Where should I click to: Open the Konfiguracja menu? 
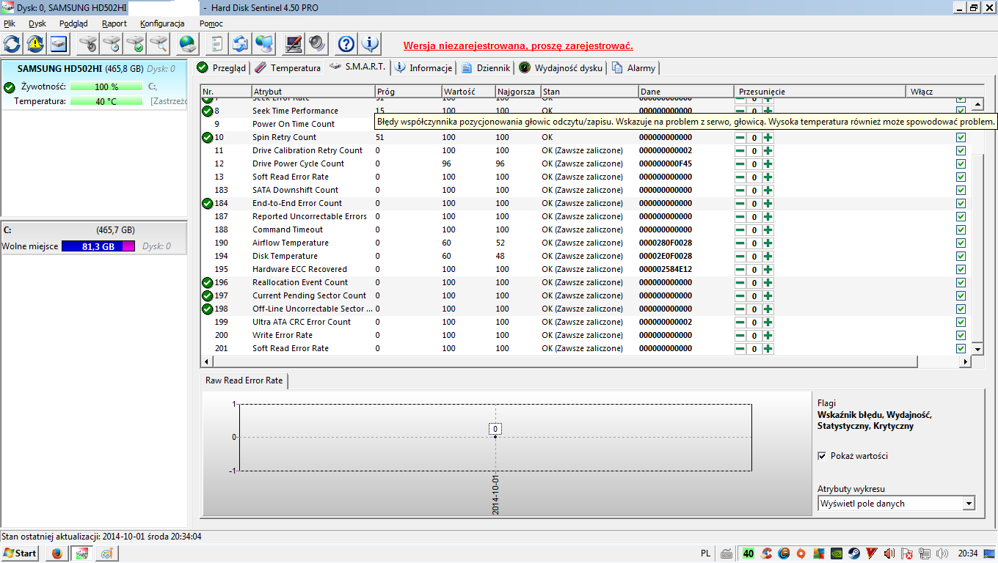point(162,23)
